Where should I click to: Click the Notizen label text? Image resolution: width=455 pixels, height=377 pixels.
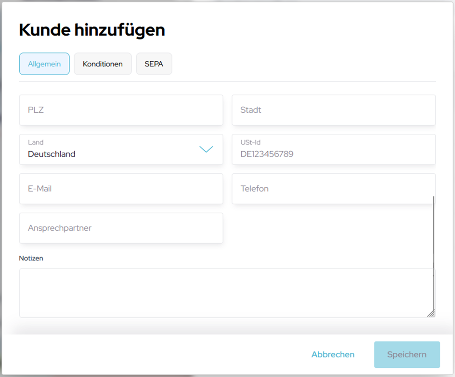pos(31,258)
